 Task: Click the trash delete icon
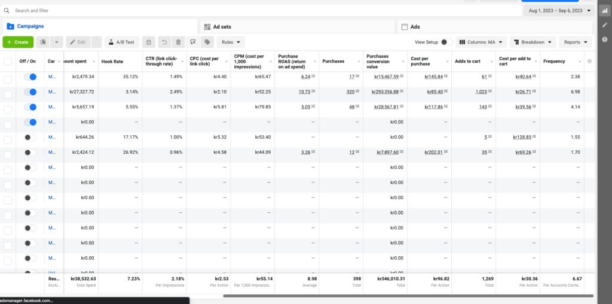pyautogui.click(x=178, y=42)
